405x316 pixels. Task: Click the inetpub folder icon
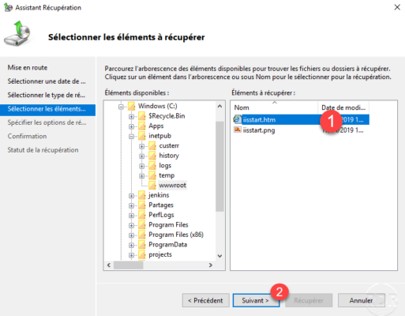142,136
